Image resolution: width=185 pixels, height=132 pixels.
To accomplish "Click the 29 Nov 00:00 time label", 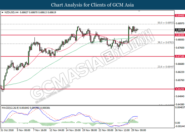I will [139, 130].
